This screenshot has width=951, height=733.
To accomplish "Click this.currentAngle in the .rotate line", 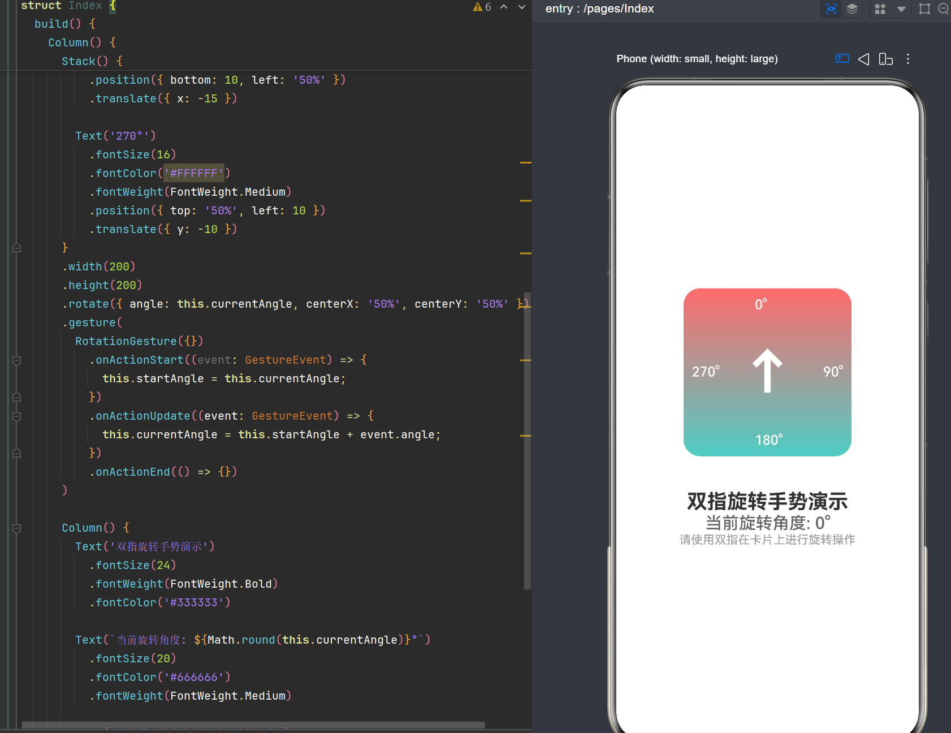I will coord(235,304).
